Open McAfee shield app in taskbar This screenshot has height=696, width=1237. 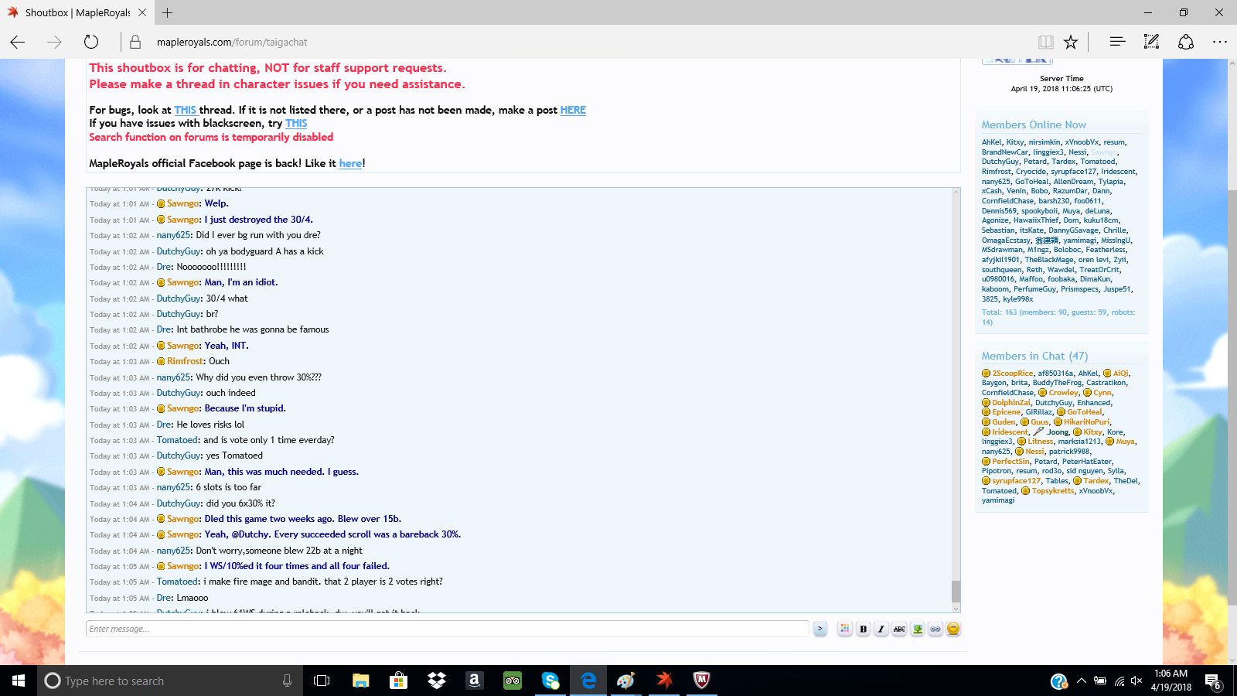(701, 681)
